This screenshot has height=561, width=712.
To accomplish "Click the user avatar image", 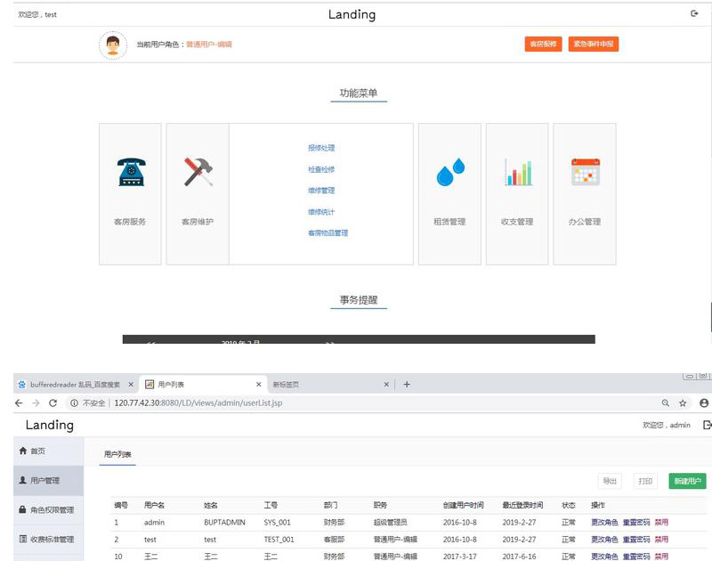I will point(113,45).
